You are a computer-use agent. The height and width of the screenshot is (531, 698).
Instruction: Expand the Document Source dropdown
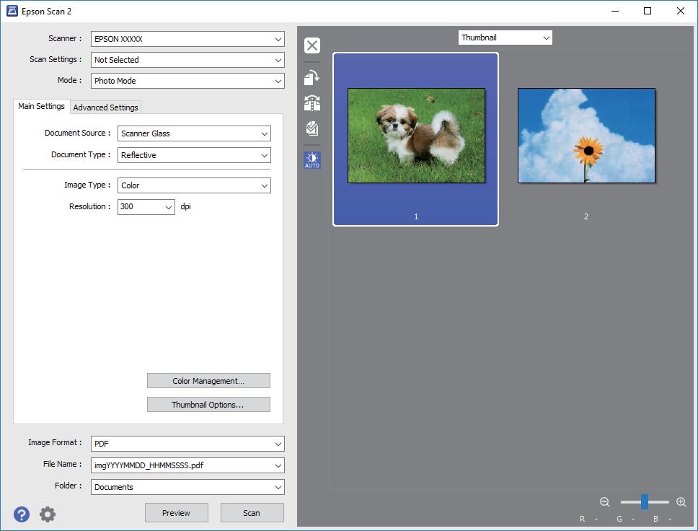[x=194, y=133]
